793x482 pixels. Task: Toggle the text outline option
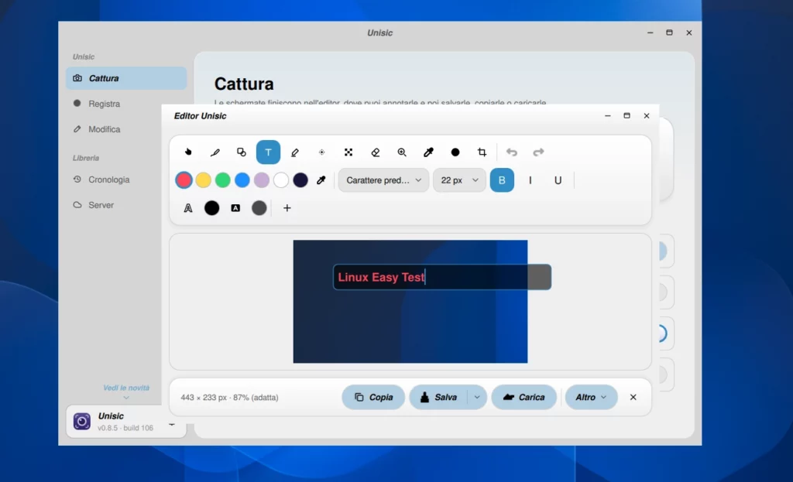click(x=188, y=207)
